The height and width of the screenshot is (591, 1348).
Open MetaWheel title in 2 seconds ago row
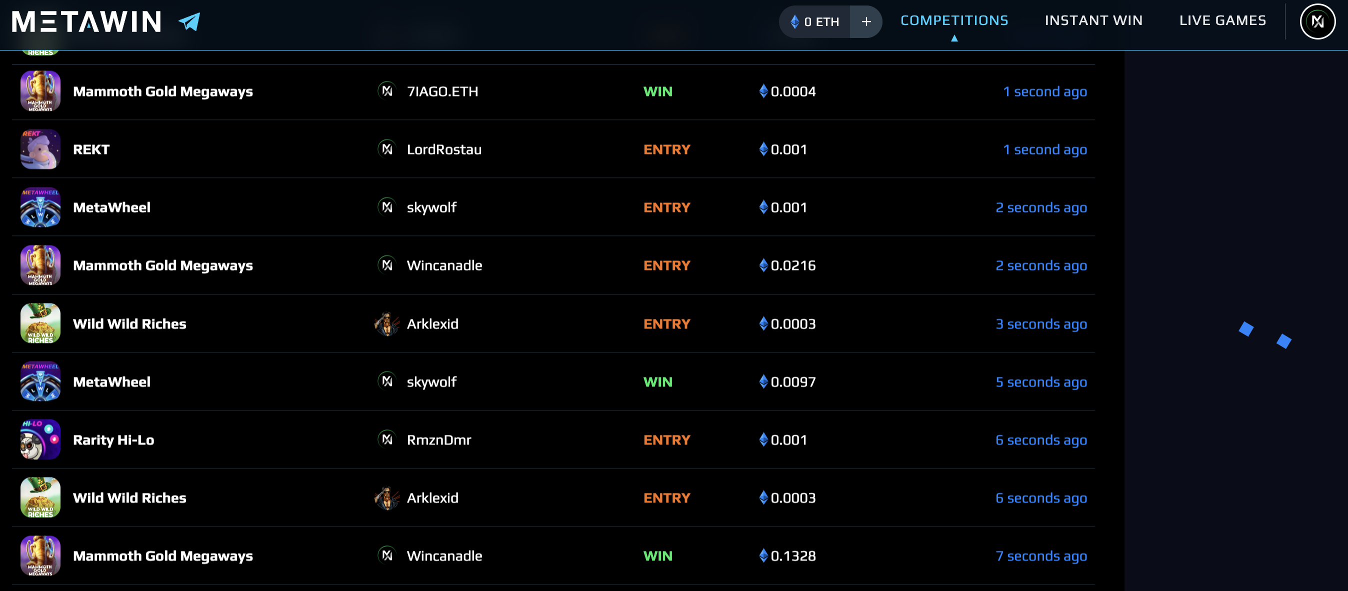point(111,207)
